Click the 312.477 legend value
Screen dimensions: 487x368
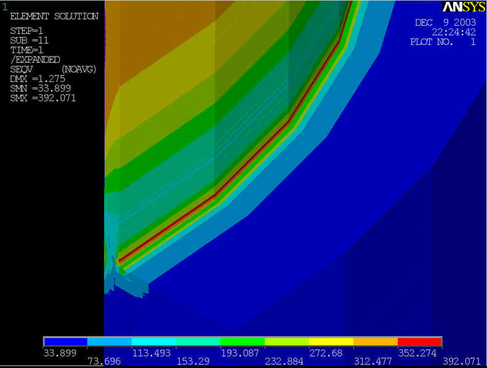pos(372,361)
